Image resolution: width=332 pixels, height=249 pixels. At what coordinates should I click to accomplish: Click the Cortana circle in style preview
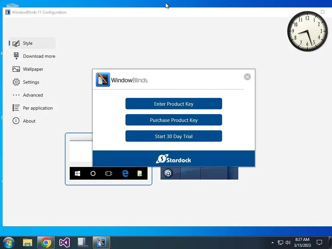[x=93, y=174]
